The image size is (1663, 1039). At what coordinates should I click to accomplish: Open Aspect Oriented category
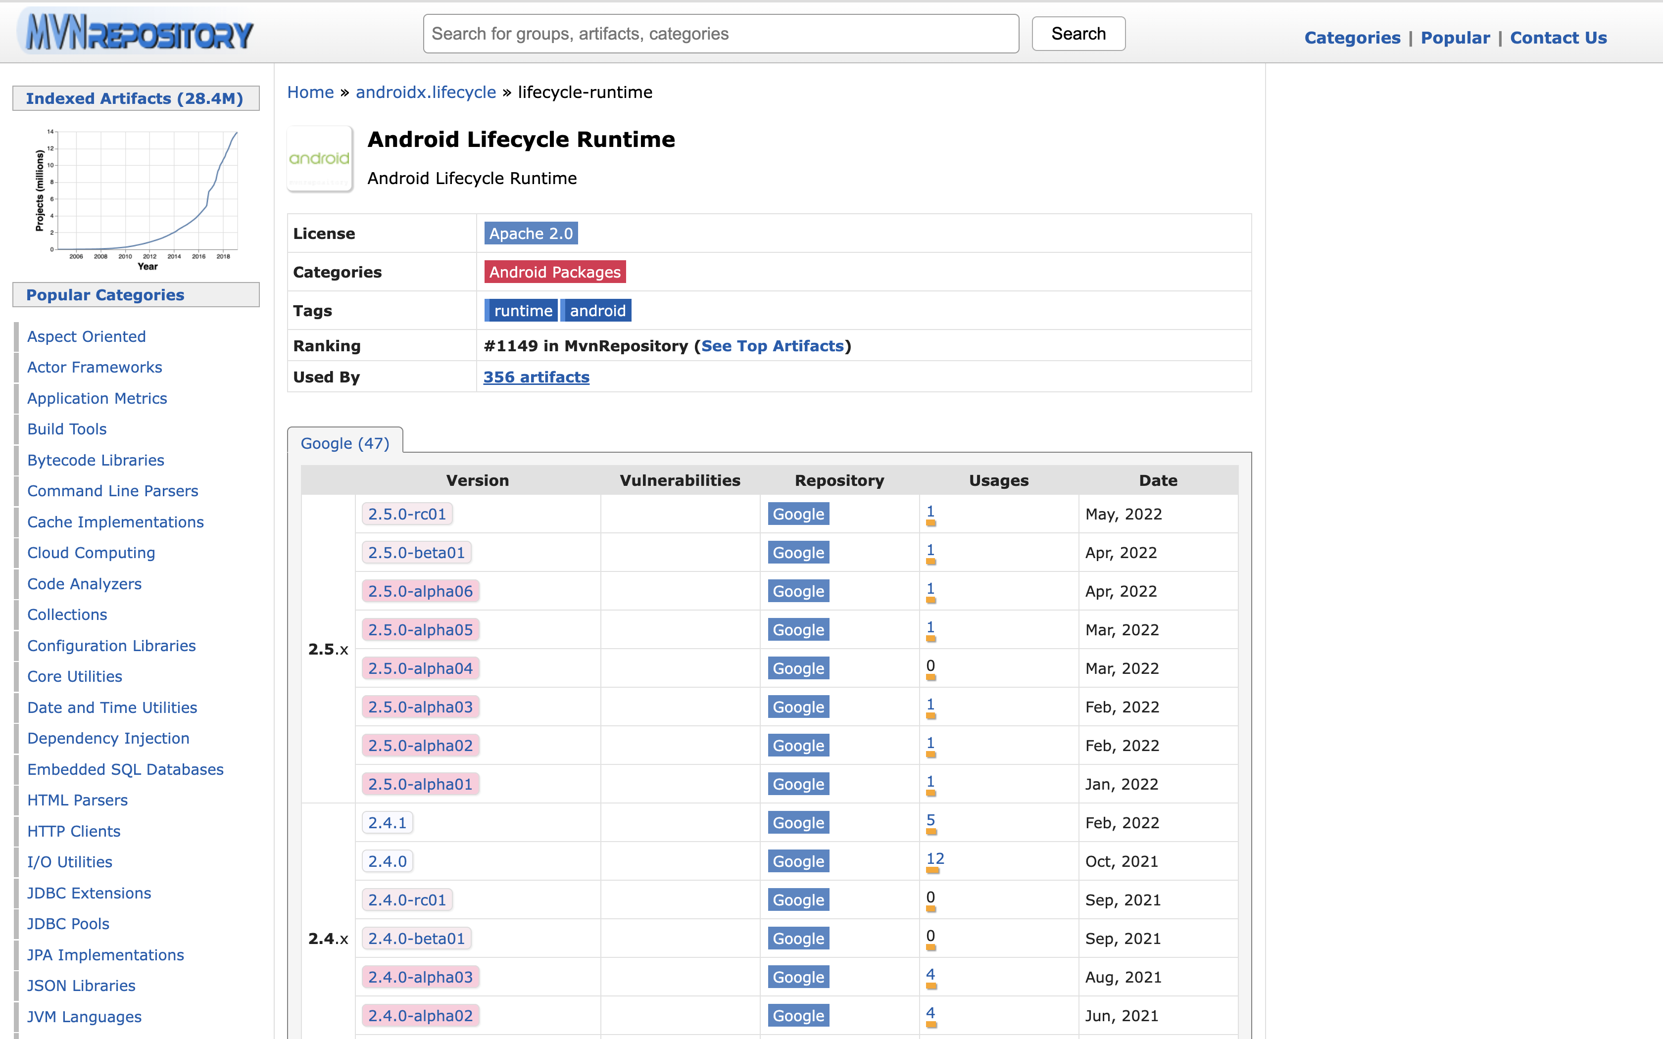(87, 337)
